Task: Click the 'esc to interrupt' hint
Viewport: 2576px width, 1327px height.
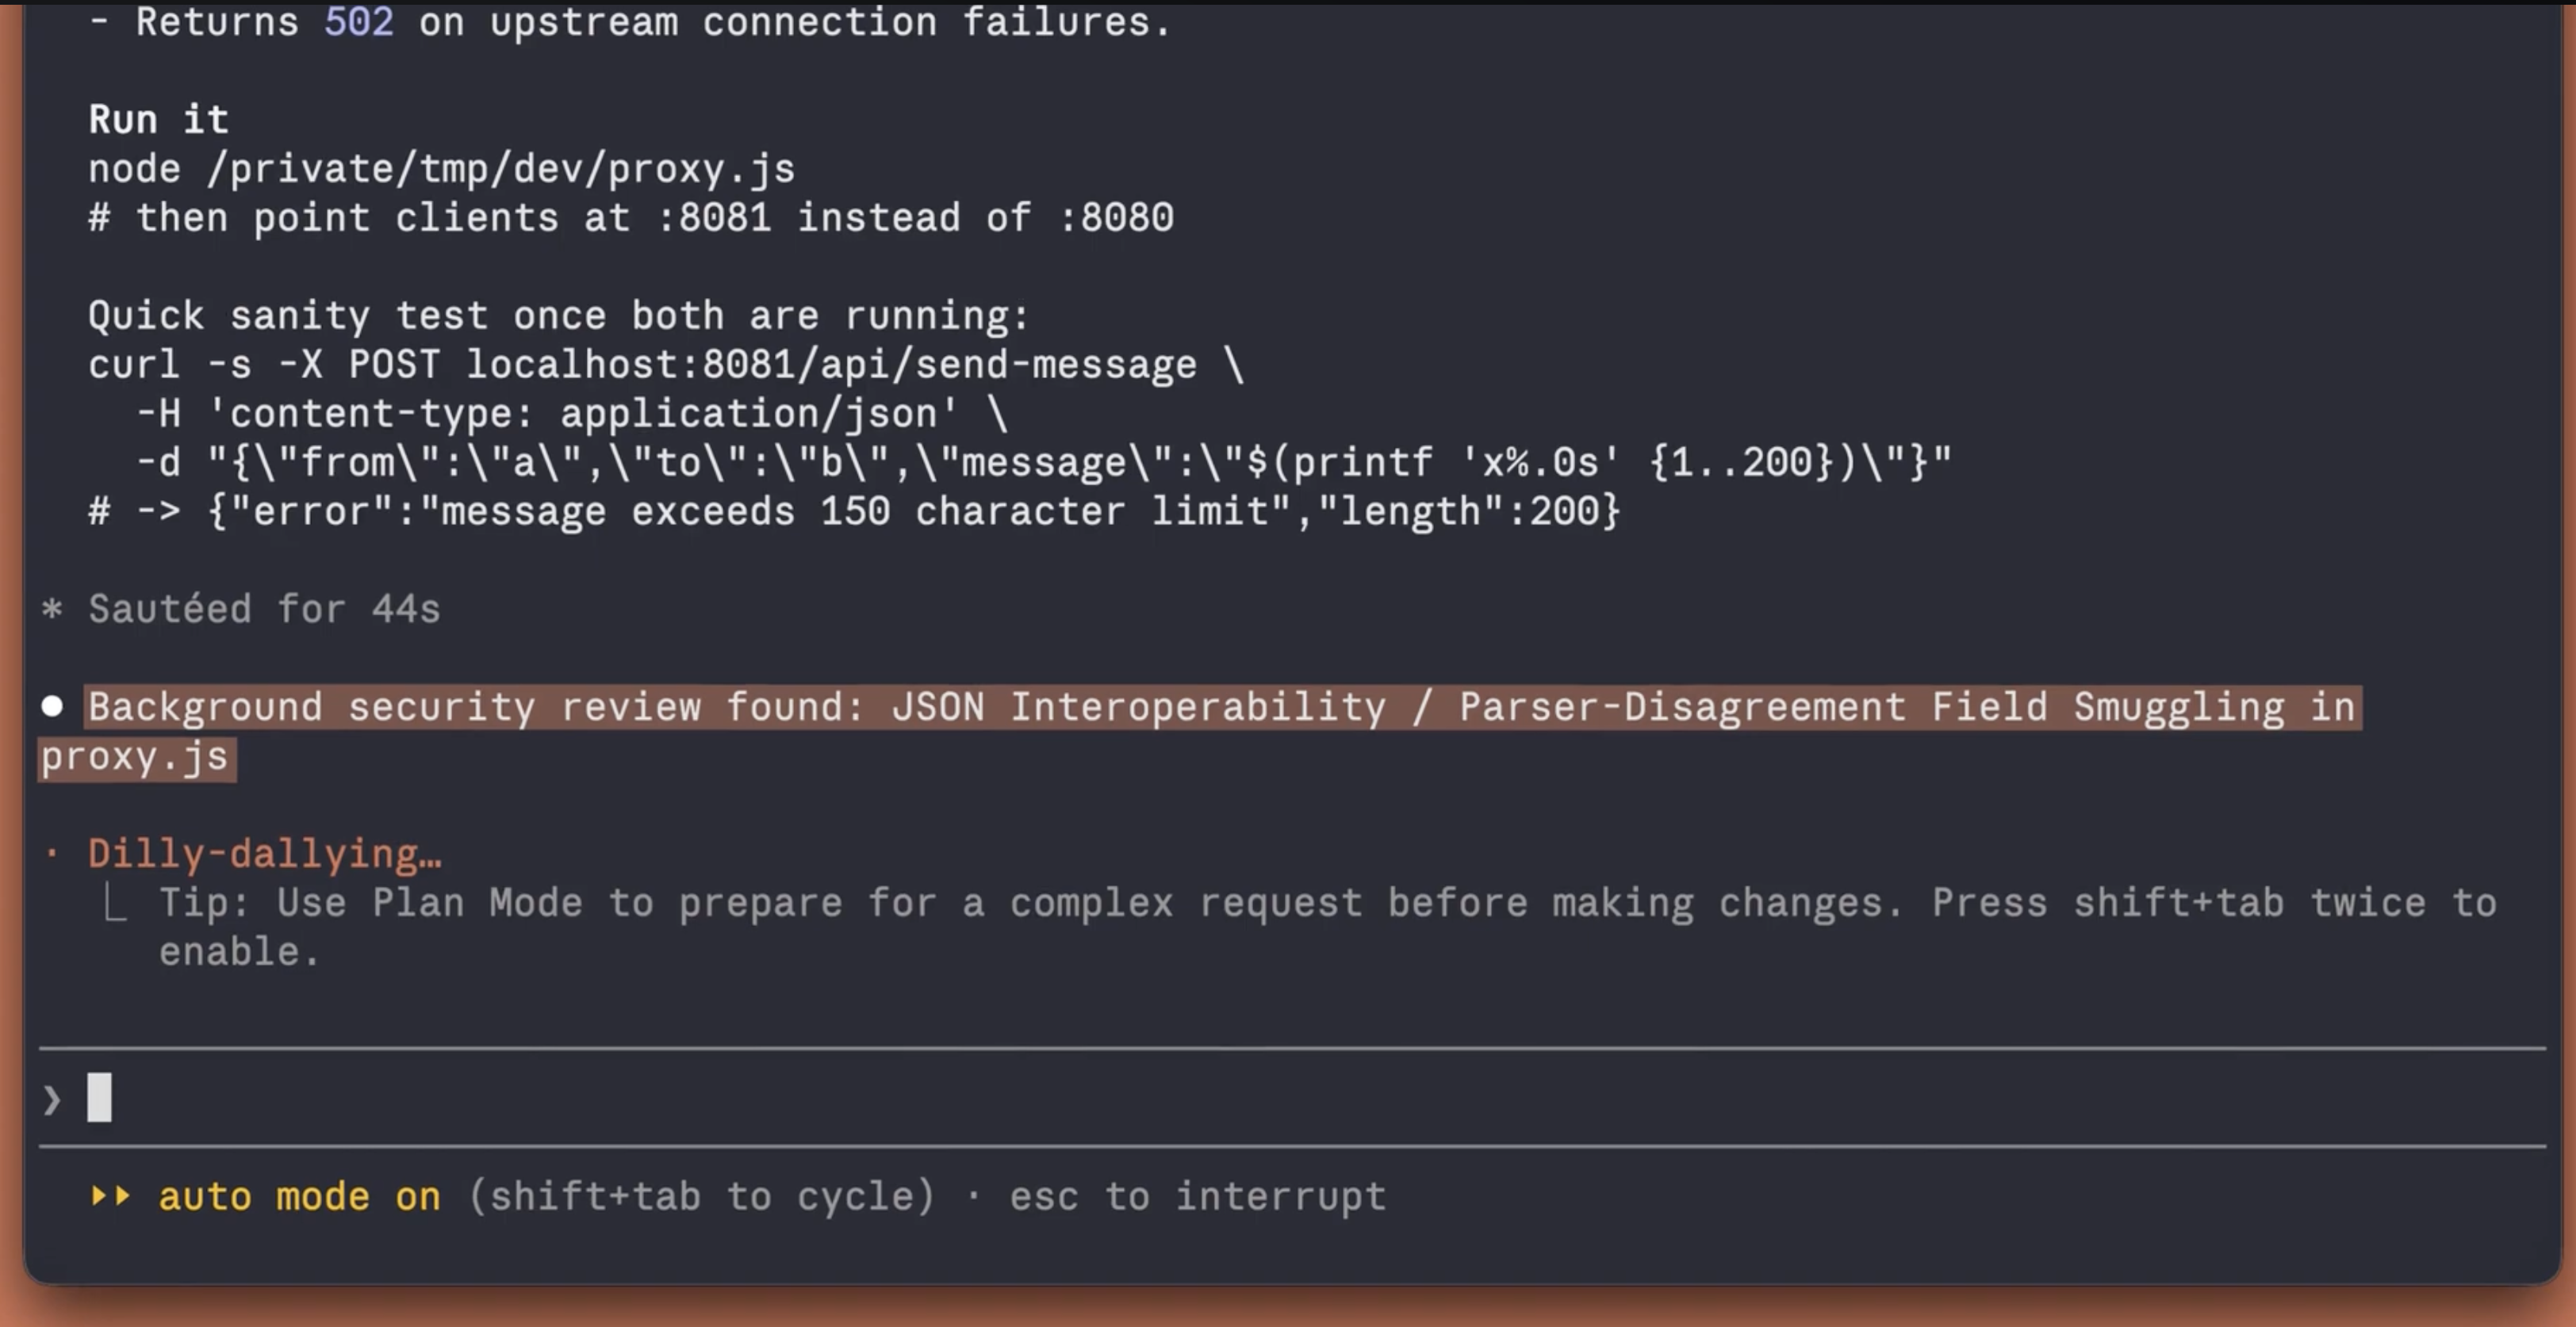Action: pos(1197,1196)
